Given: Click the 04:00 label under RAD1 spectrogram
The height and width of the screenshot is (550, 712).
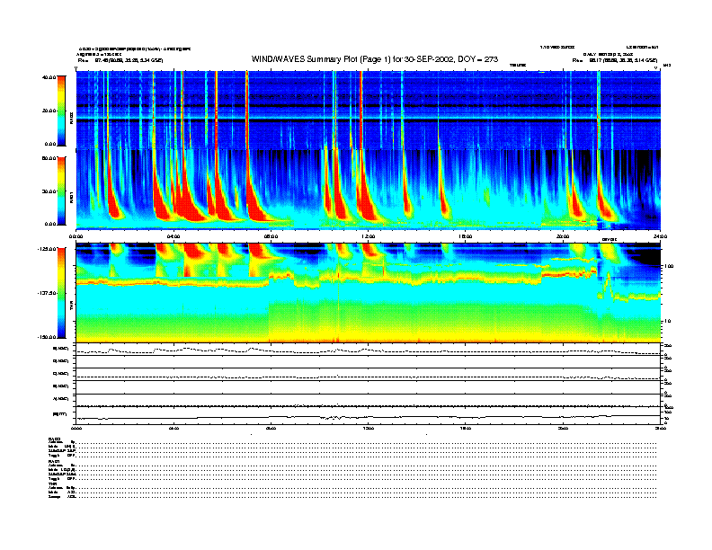Looking at the screenshot, I should point(174,236).
